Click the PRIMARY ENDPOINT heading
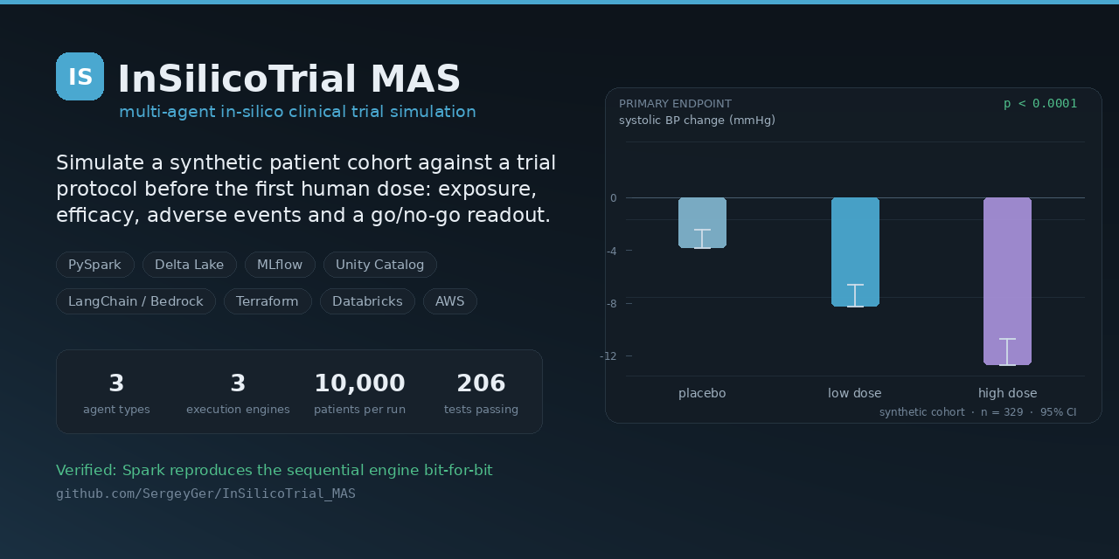This screenshot has width=1119, height=559. click(675, 104)
